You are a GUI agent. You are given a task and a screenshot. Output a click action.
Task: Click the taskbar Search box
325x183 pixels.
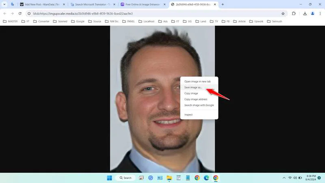[x=126, y=178]
